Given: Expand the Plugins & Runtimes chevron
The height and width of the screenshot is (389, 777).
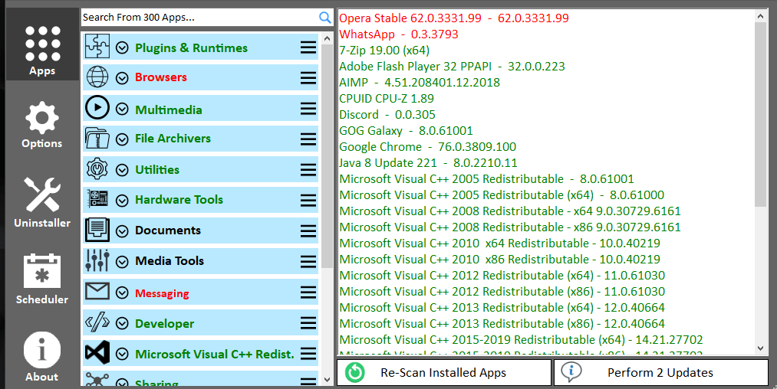Looking at the screenshot, I should [x=122, y=48].
